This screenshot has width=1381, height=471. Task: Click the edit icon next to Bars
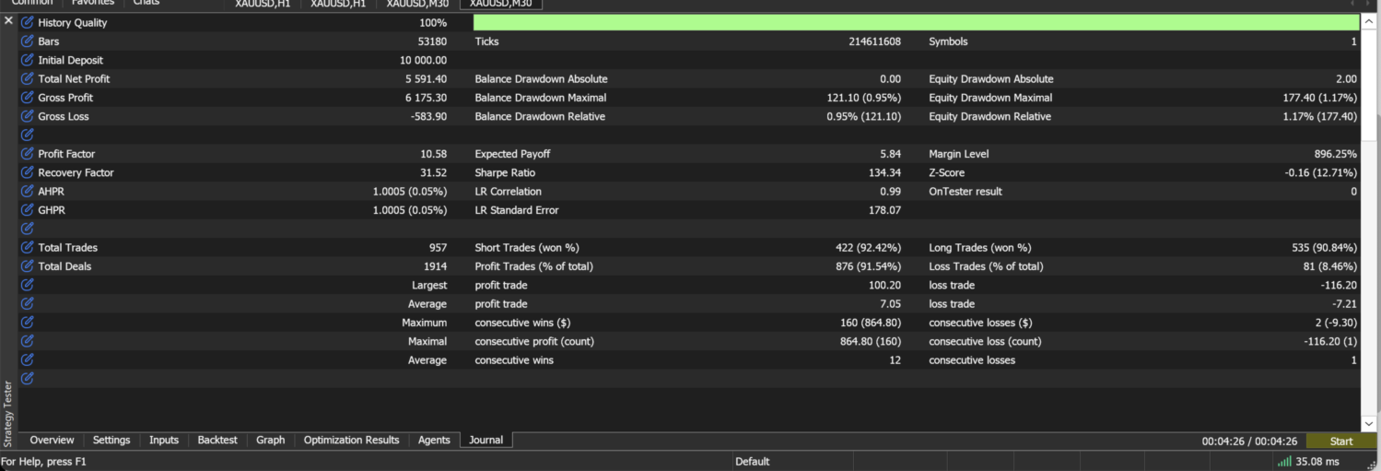(27, 41)
